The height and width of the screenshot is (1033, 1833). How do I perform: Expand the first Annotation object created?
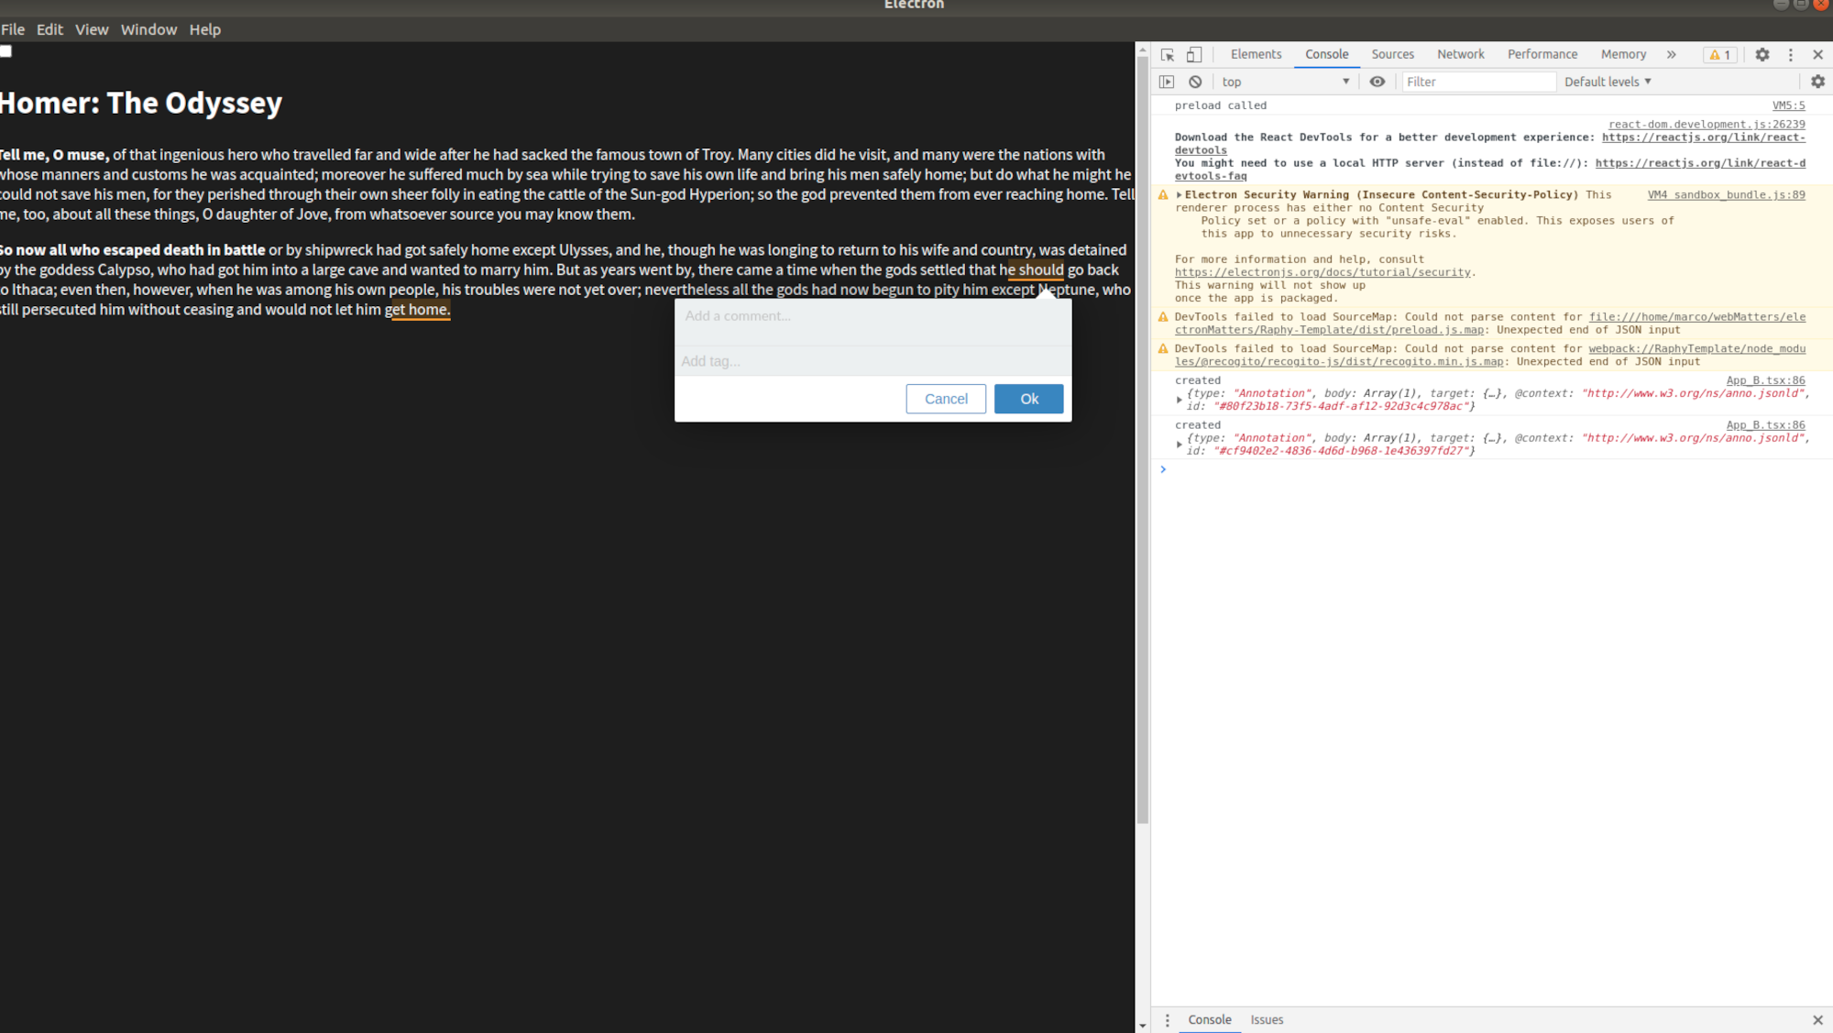1180,399
